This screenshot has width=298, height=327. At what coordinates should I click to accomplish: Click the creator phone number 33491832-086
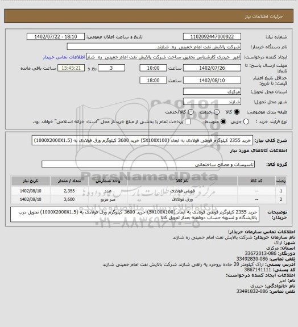tap(252, 291)
